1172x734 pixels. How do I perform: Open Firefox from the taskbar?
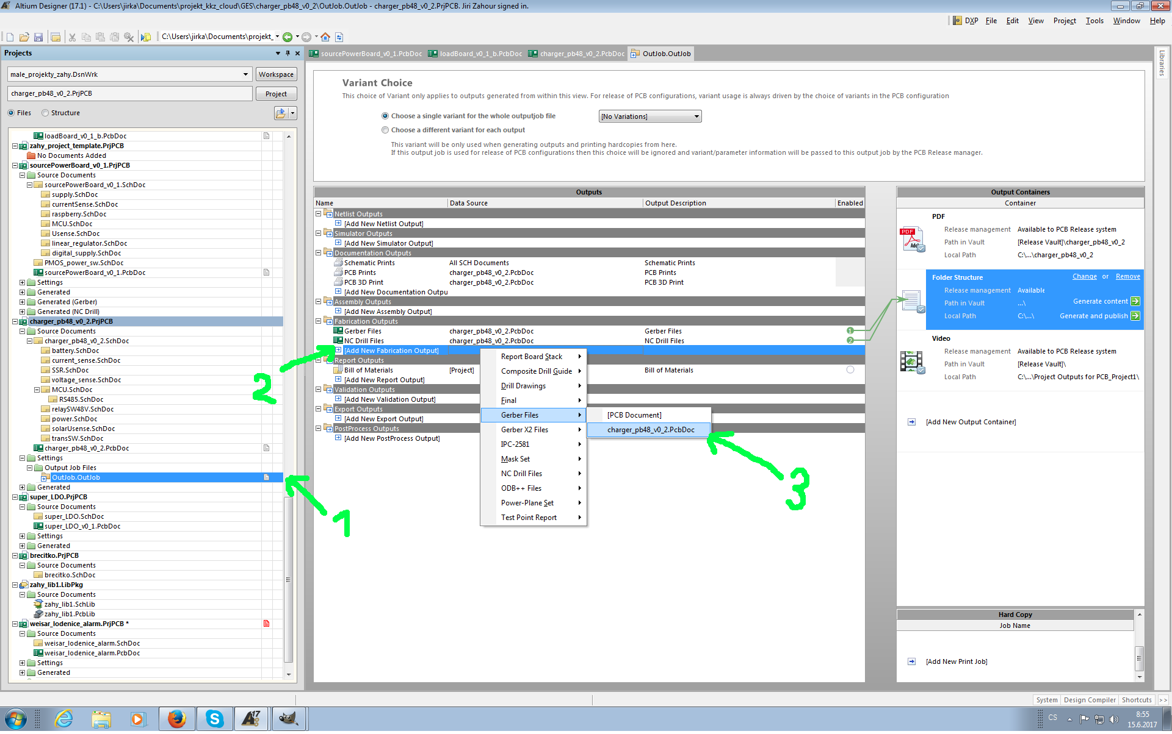[176, 719]
